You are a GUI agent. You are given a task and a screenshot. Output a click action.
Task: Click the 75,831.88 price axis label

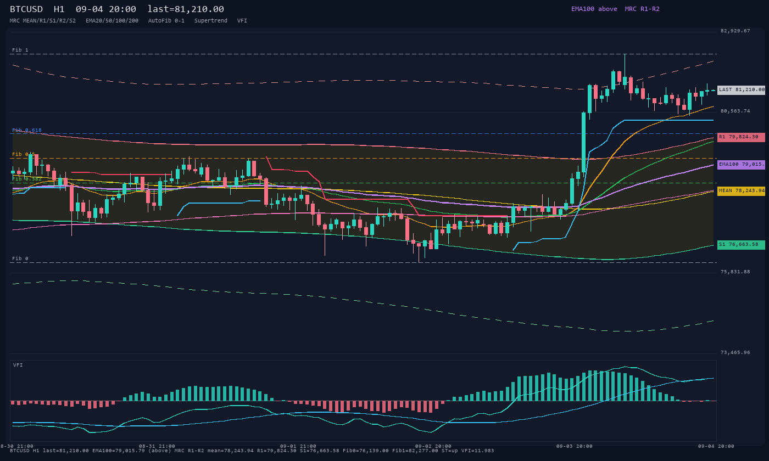[x=735, y=272]
